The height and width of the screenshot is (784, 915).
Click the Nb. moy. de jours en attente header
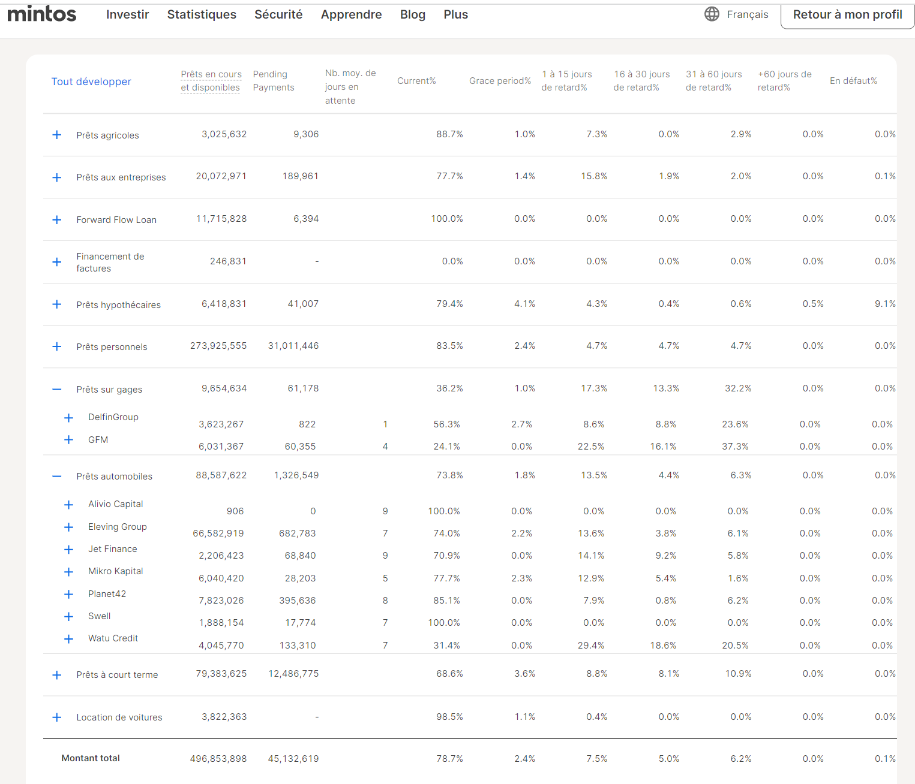(x=350, y=87)
